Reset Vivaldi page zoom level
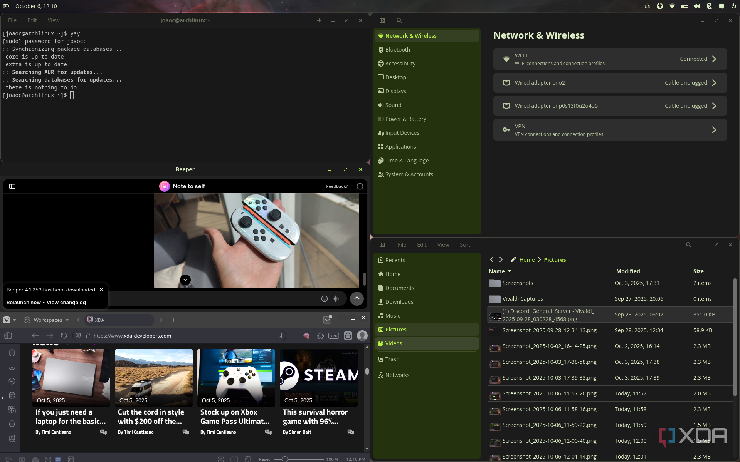The height and width of the screenshot is (462, 740). point(264,459)
